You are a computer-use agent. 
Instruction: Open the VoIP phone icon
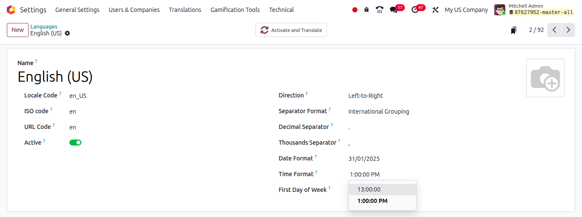click(x=380, y=10)
